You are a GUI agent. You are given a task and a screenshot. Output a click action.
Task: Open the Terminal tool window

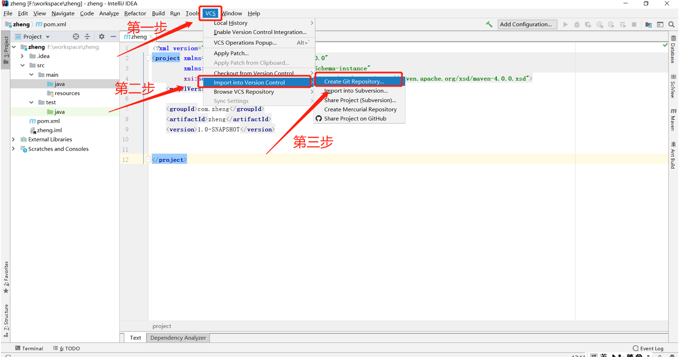tap(29, 348)
